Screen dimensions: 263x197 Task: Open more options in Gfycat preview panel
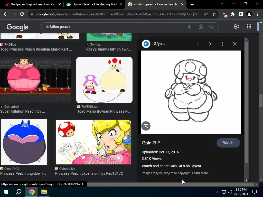pos(222,44)
